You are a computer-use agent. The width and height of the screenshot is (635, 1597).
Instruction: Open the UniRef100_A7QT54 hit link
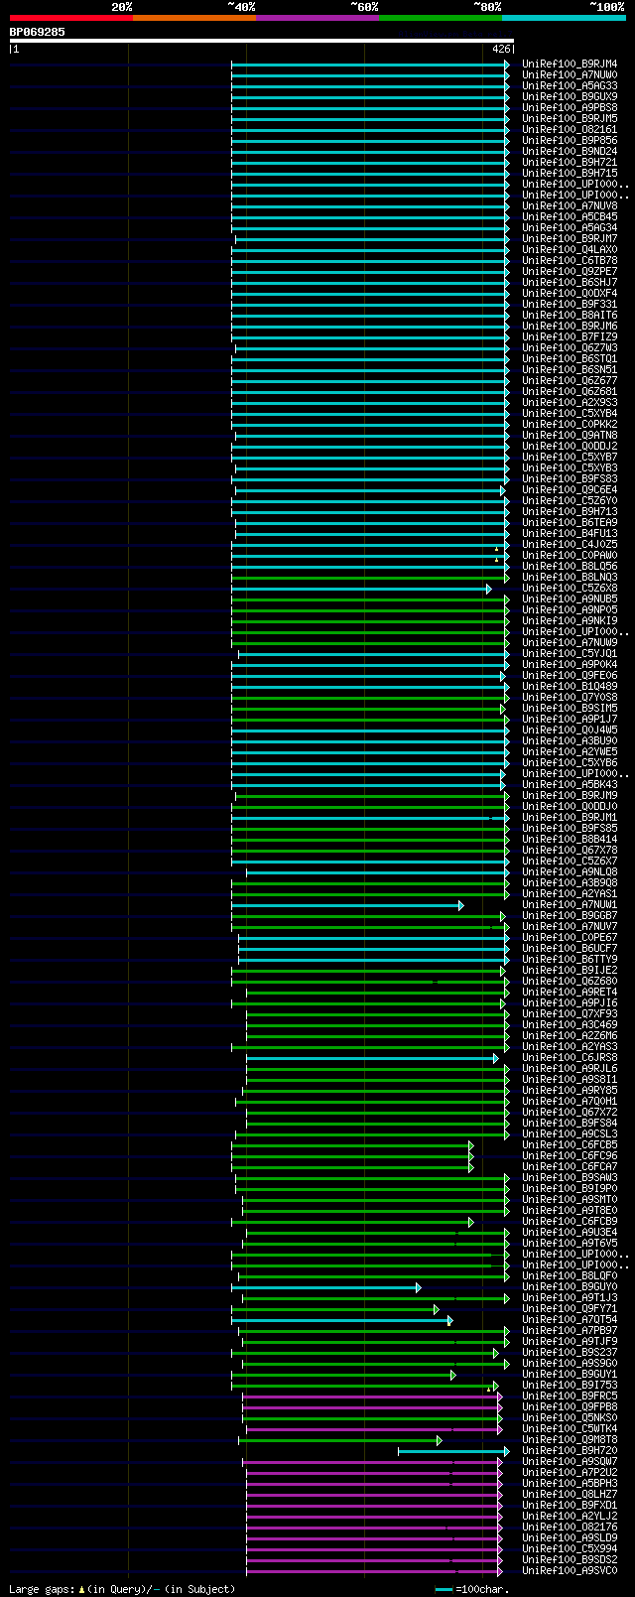point(570,1319)
